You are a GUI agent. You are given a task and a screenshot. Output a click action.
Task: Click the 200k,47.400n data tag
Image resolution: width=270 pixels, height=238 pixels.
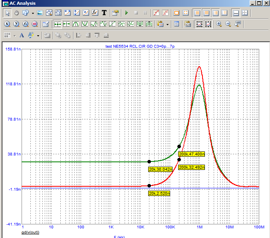pos(191,154)
